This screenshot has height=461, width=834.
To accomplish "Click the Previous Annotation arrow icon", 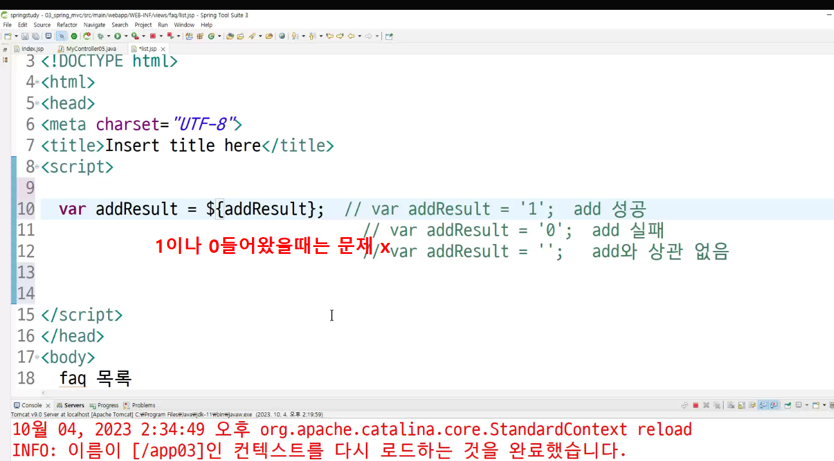I will tap(312, 36).
